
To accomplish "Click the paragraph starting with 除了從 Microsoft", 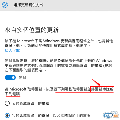I will (x=59, y=43).
